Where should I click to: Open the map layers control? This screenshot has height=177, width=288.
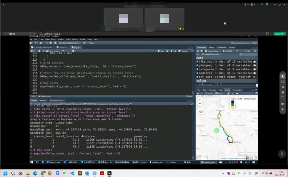[200, 111]
